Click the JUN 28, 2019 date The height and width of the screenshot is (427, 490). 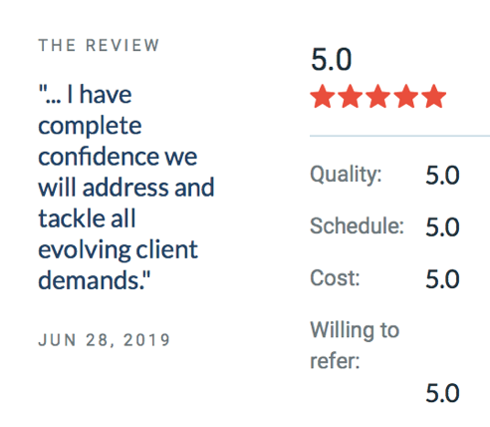105,340
